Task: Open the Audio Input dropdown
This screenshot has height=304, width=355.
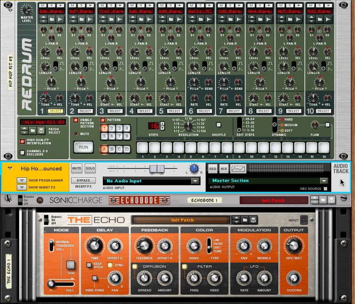Action: 195,181
